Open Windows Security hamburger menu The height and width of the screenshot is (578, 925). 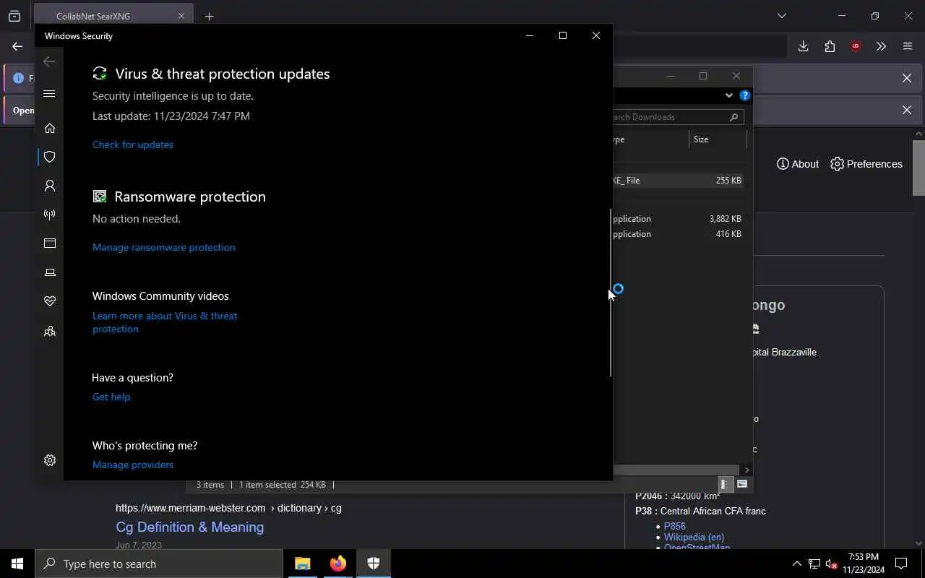(x=49, y=93)
